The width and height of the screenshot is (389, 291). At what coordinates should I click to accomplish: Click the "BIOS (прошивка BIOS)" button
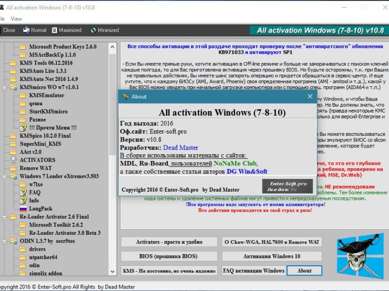(169, 257)
